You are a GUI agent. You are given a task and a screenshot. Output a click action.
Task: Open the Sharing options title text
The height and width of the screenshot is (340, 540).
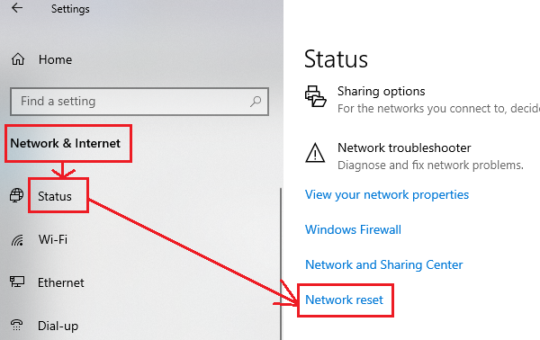click(x=381, y=91)
